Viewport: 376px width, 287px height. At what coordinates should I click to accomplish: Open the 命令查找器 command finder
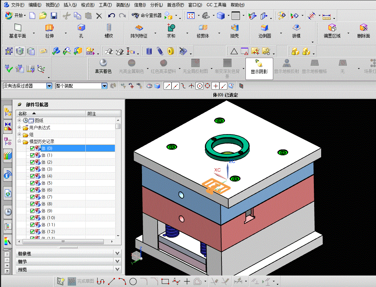point(147,16)
